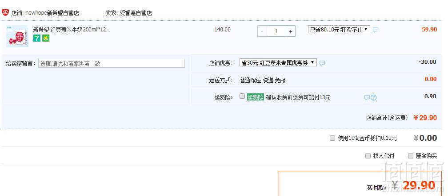This screenshot has width=448, height=196.
Task: Click the comment icon in shipping insurance row
Action: (367, 98)
